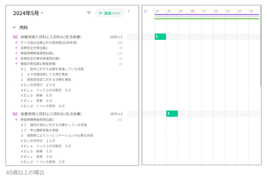Image resolution: width=267 pixels, height=176 pixels.
Task: Click green cell on day 23
Action: (x=160, y=37)
